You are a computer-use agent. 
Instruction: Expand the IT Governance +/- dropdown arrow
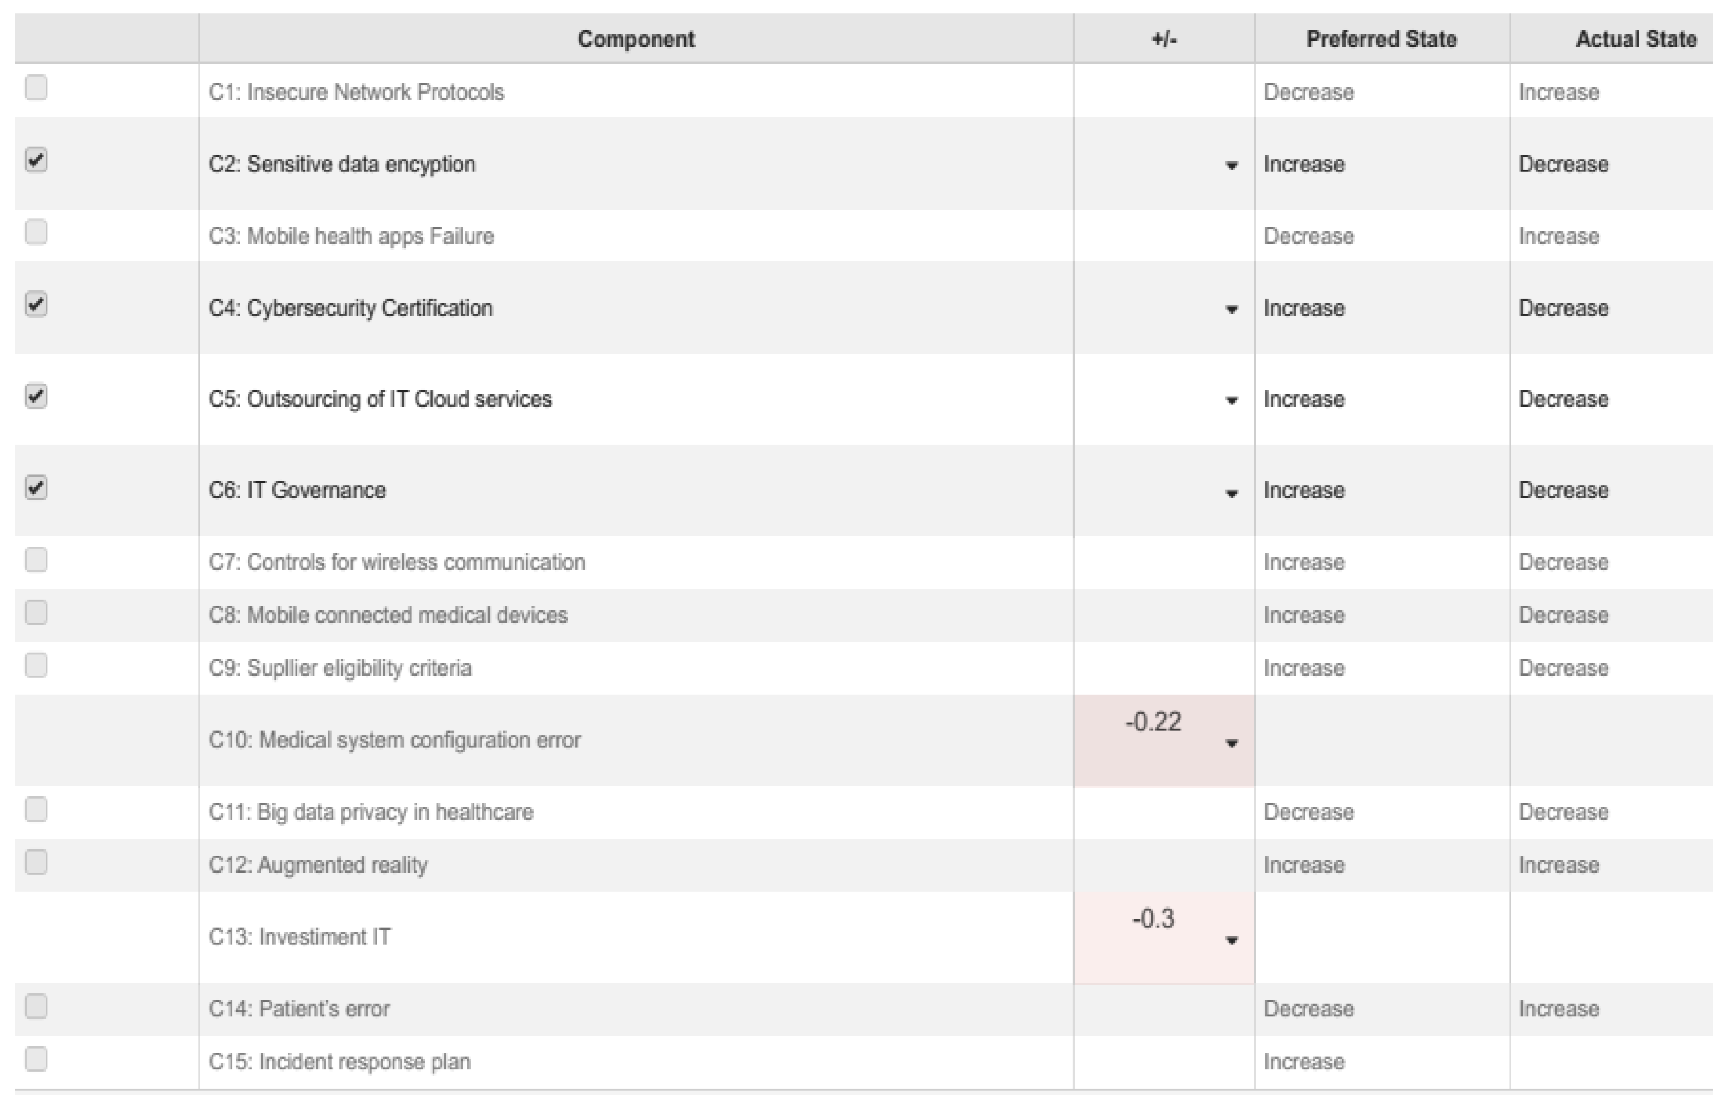[x=1232, y=493]
